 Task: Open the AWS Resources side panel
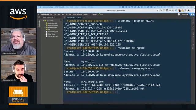click(x=193, y=37)
